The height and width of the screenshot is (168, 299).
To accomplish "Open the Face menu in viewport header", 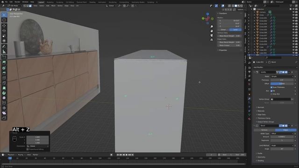I will pyautogui.click(x=72, y=6).
